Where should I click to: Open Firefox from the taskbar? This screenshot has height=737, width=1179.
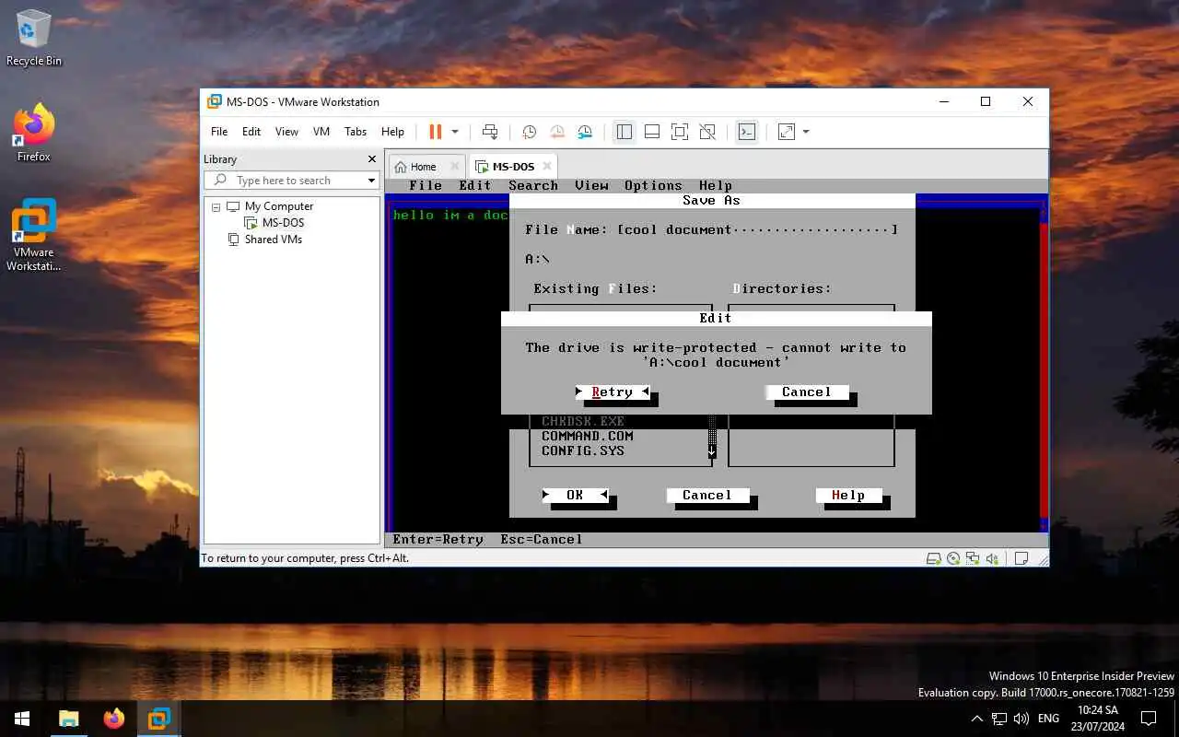(114, 719)
